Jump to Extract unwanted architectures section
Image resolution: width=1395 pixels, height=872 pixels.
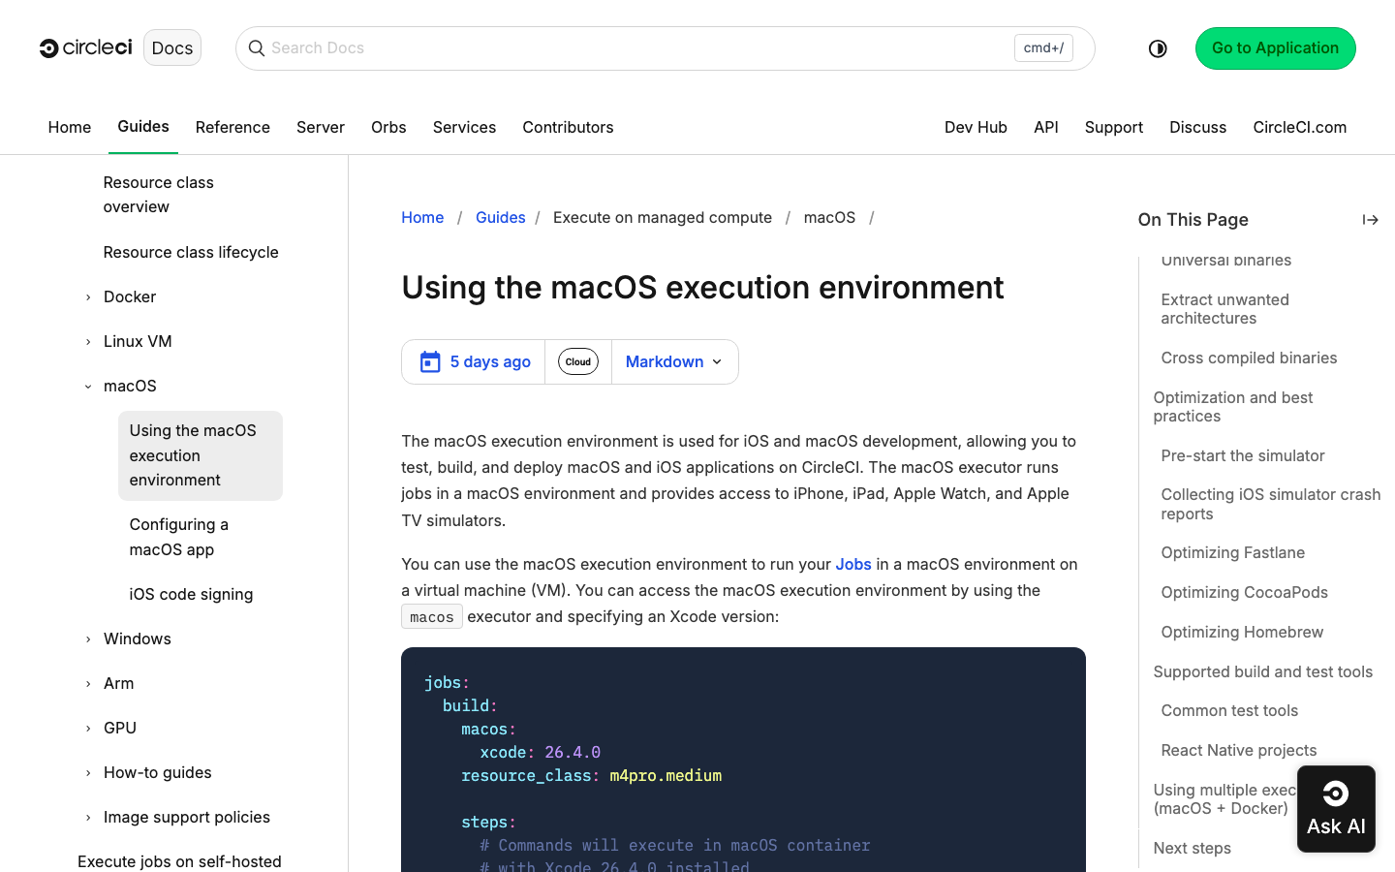[x=1224, y=309]
